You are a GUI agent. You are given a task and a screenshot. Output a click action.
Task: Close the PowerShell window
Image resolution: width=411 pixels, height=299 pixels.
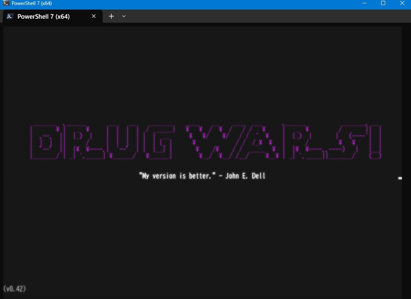click(x=402, y=3)
